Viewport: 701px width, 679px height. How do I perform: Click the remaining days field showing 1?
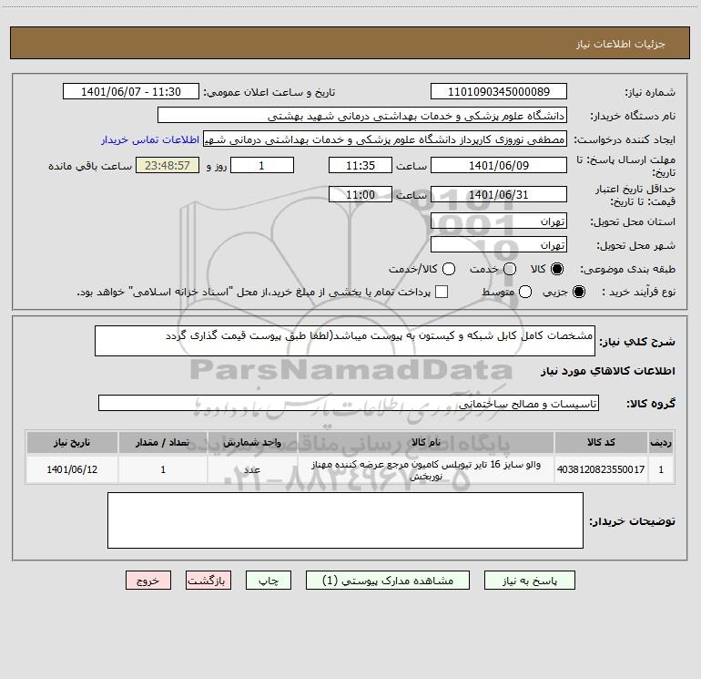pos(262,165)
